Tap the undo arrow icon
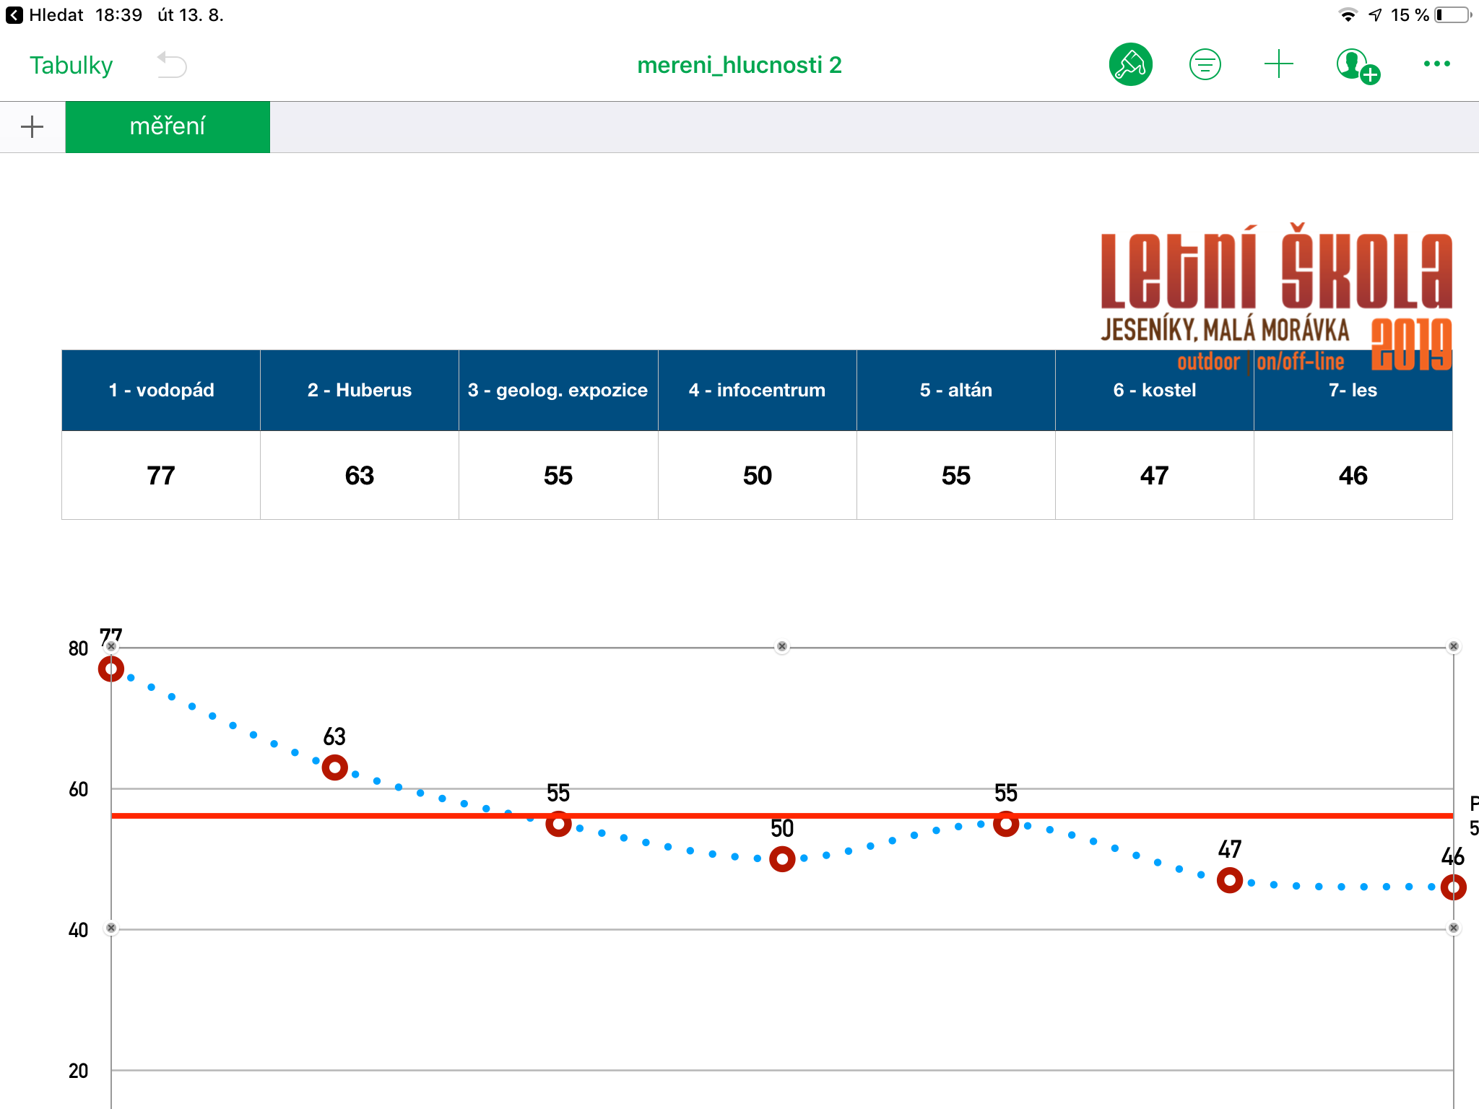Viewport: 1479px width, 1109px height. pos(172,65)
